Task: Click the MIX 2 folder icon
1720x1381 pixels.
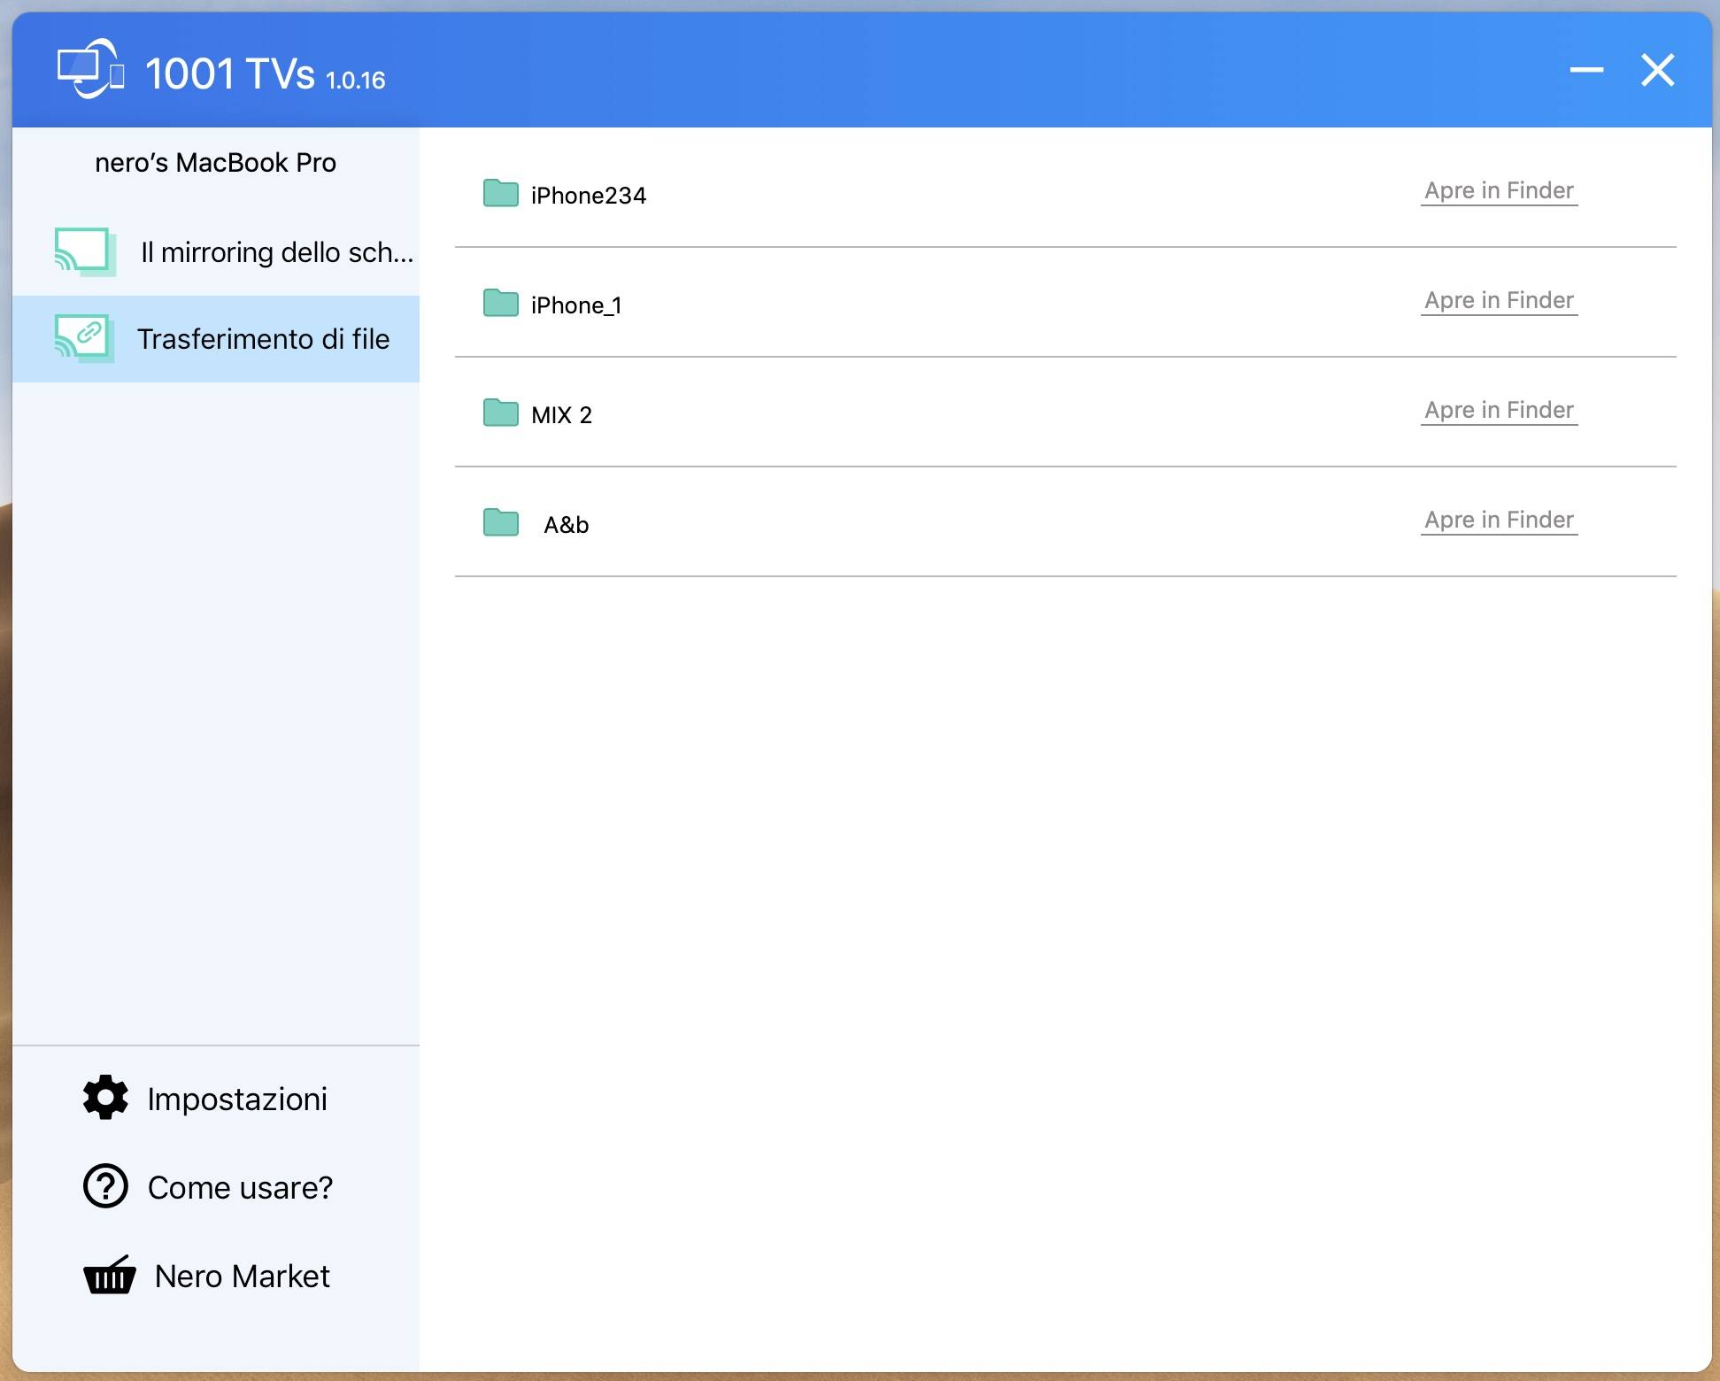Action: [x=501, y=412]
